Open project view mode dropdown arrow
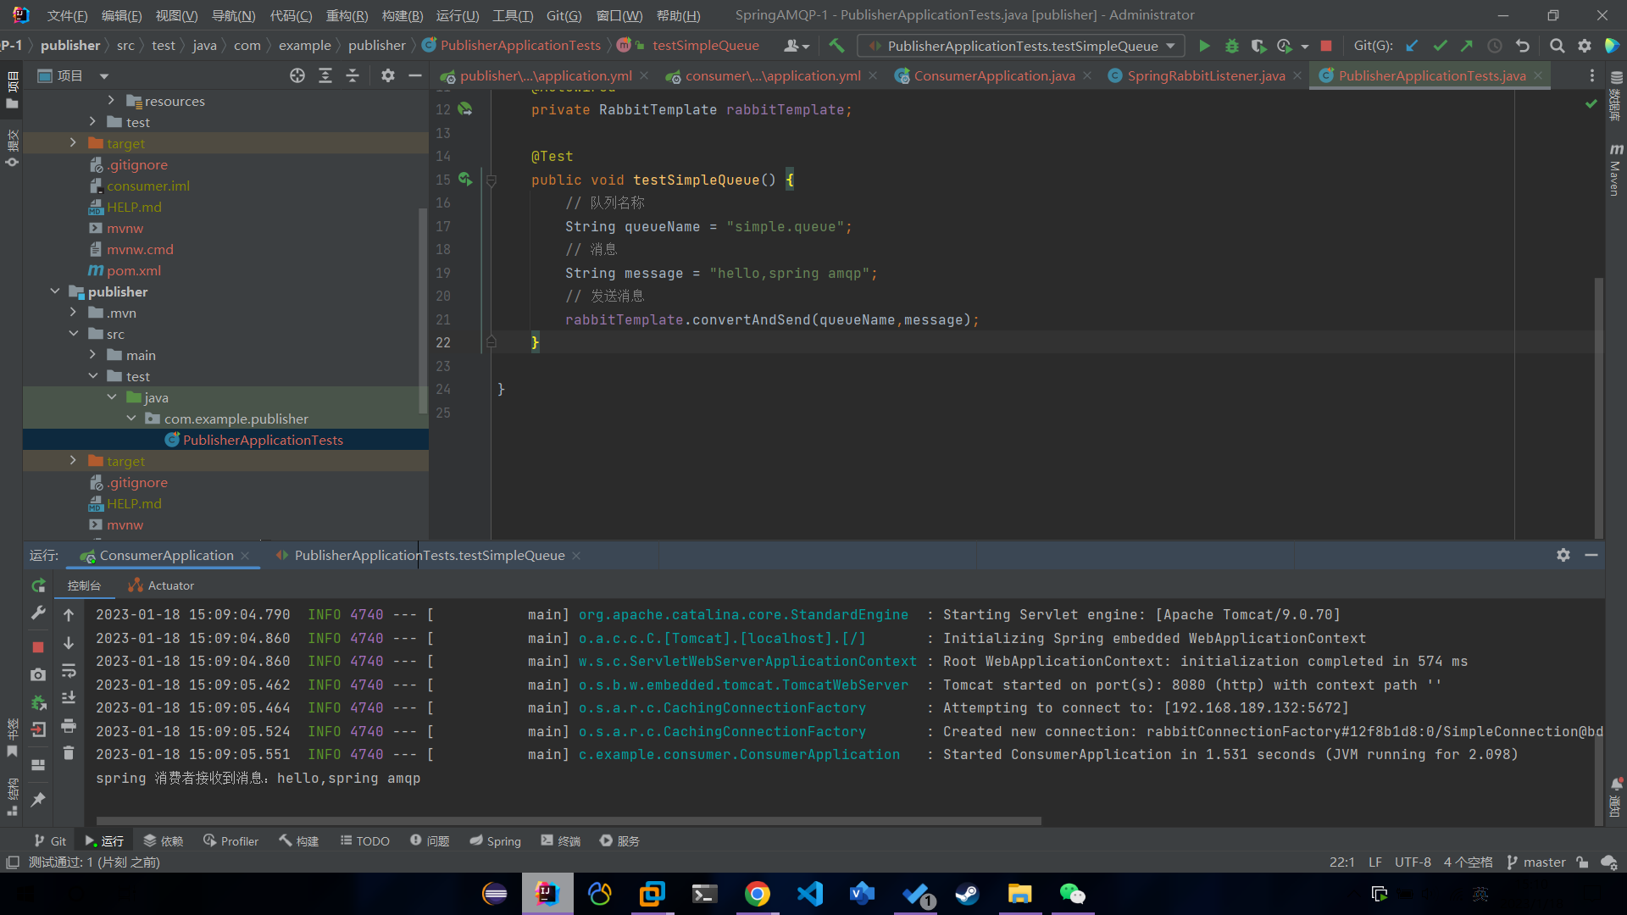This screenshot has width=1627, height=915. click(x=104, y=76)
